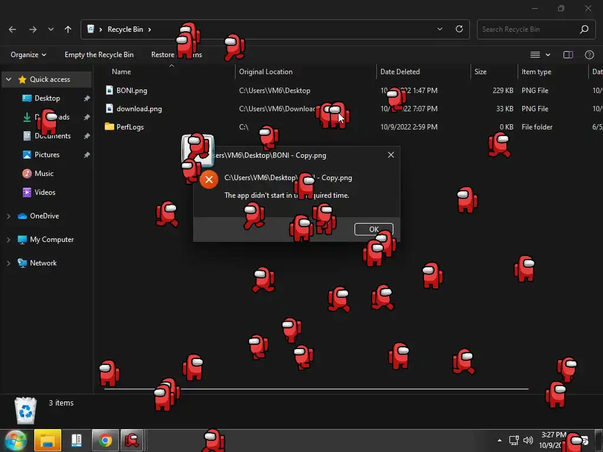Open the library books taskbar icon
Image resolution: width=603 pixels, height=452 pixels.
77,440
